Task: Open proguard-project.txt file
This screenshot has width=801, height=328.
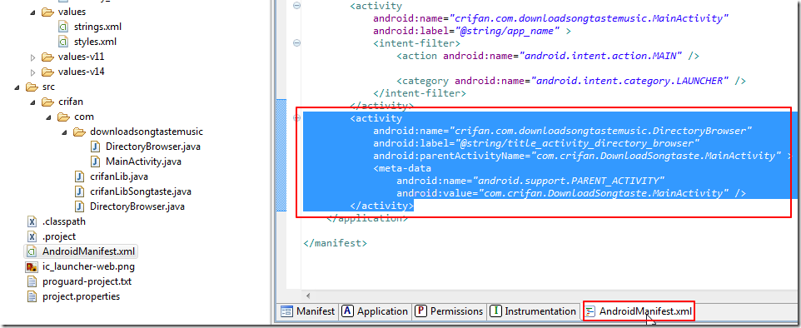Action: pyautogui.click(x=87, y=281)
